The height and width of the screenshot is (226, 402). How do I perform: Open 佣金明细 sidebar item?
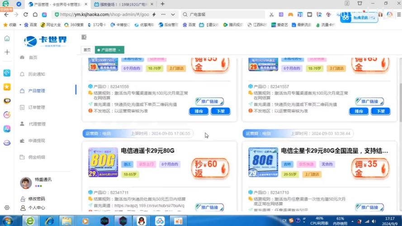[37, 157]
